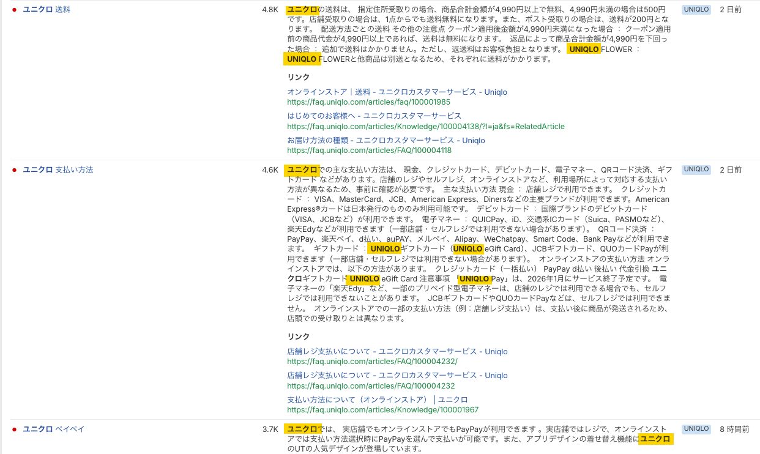Open link 支払い方法について（オンラインストア）｜ユニクロ
Image resolution: width=760 pixels, height=454 pixels.
coord(378,400)
